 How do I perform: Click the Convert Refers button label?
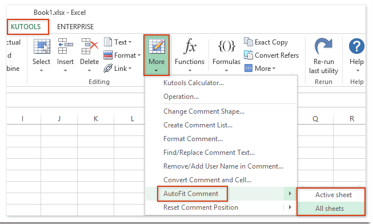[x=276, y=55]
